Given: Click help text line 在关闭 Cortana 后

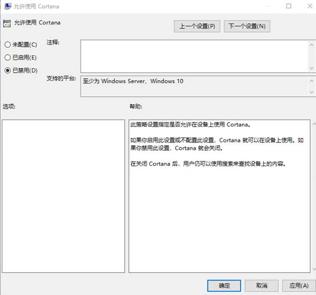Looking at the screenshot, I should pos(208,164).
